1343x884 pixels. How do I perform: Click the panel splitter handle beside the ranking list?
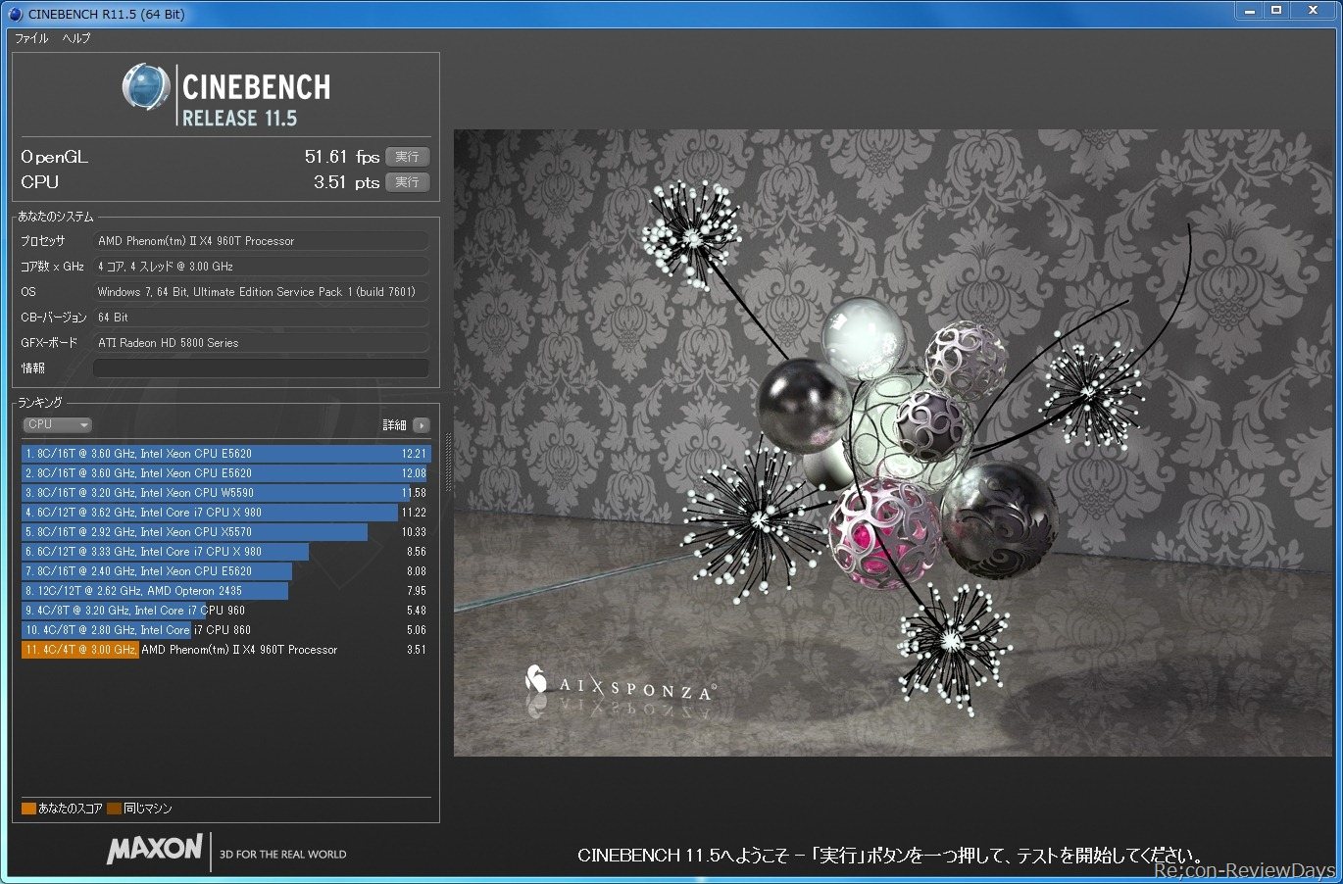click(x=448, y=461)
